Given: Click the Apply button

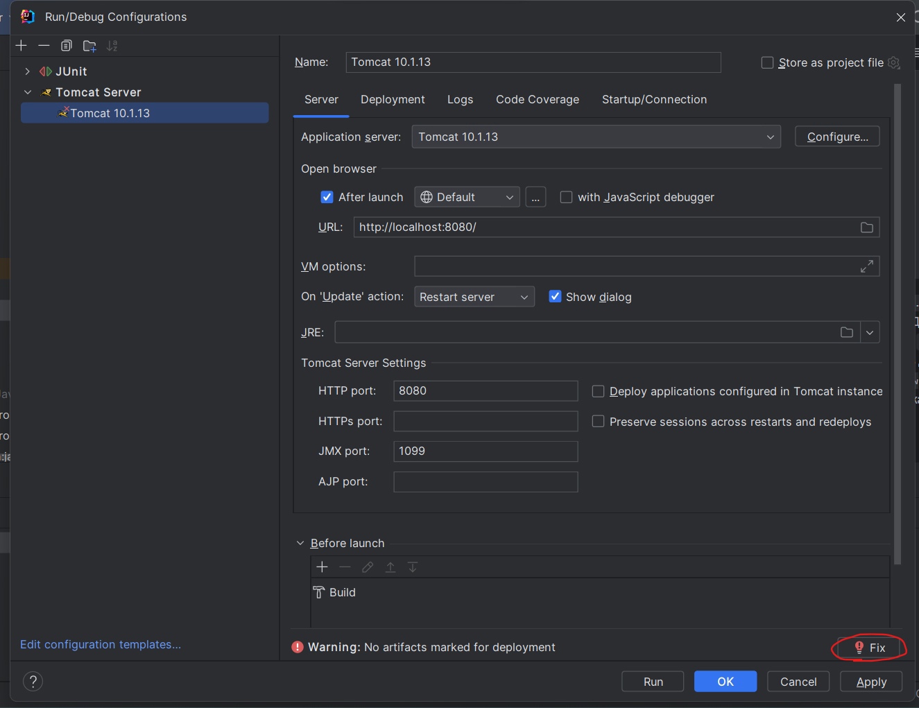Looking at the screenshot, I should point(871,682).
